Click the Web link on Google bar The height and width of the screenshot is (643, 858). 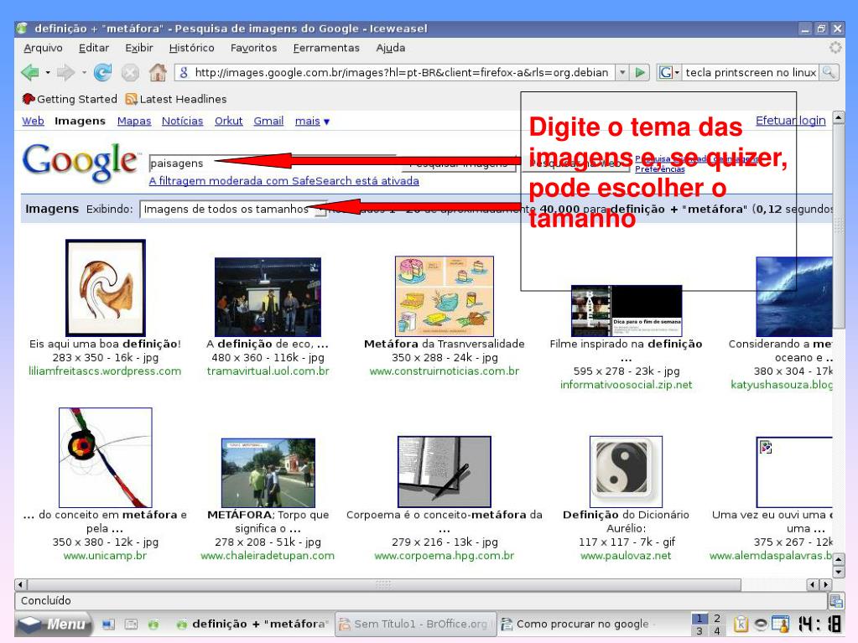(x=33, y=121)
